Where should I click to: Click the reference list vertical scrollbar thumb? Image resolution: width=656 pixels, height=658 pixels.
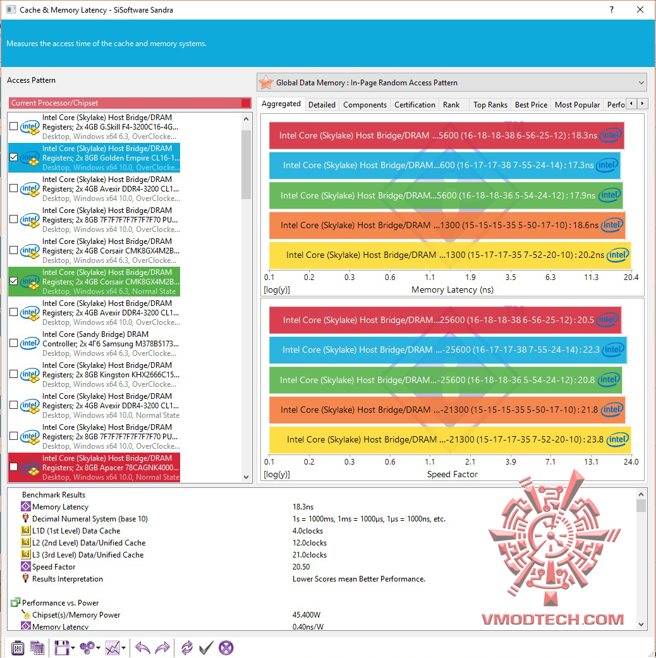point(246,164)
